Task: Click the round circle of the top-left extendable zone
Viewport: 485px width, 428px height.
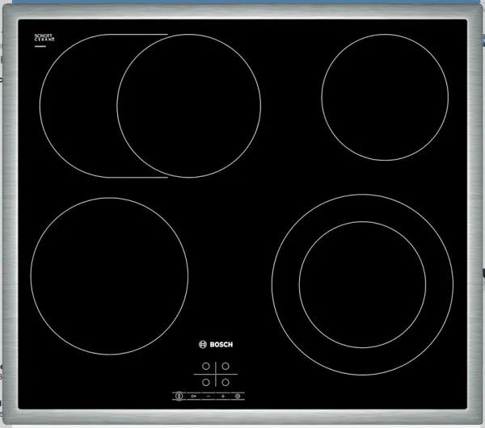Action: tap(188, 107)
